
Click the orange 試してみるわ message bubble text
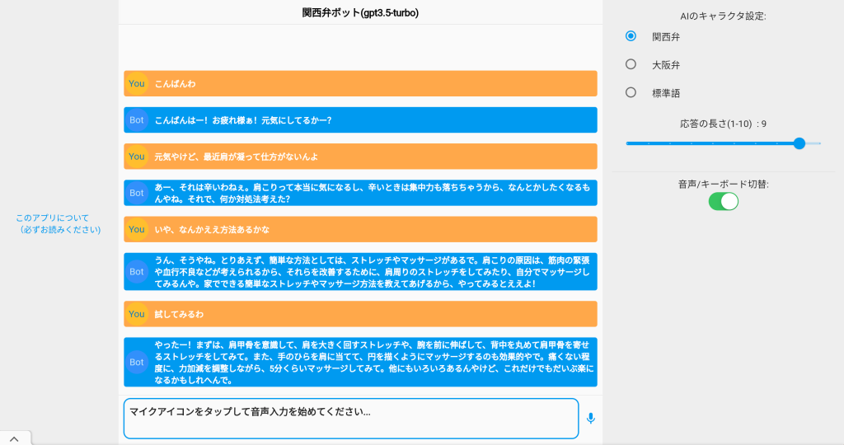tap(179, 314)
